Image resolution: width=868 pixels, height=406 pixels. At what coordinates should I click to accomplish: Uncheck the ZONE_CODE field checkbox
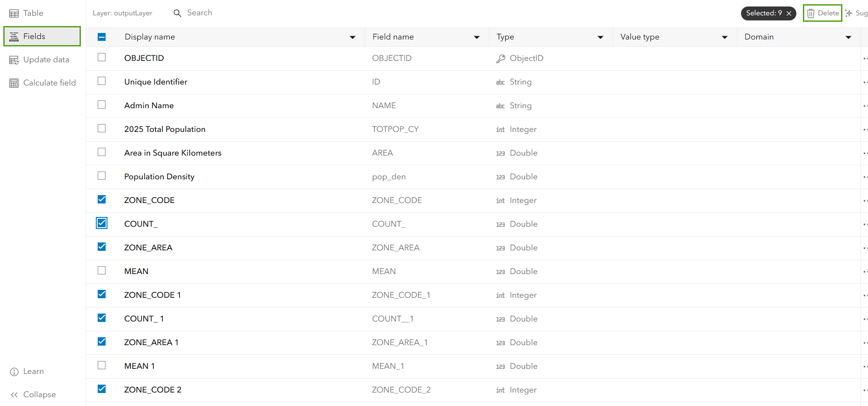tap(102, 199)
